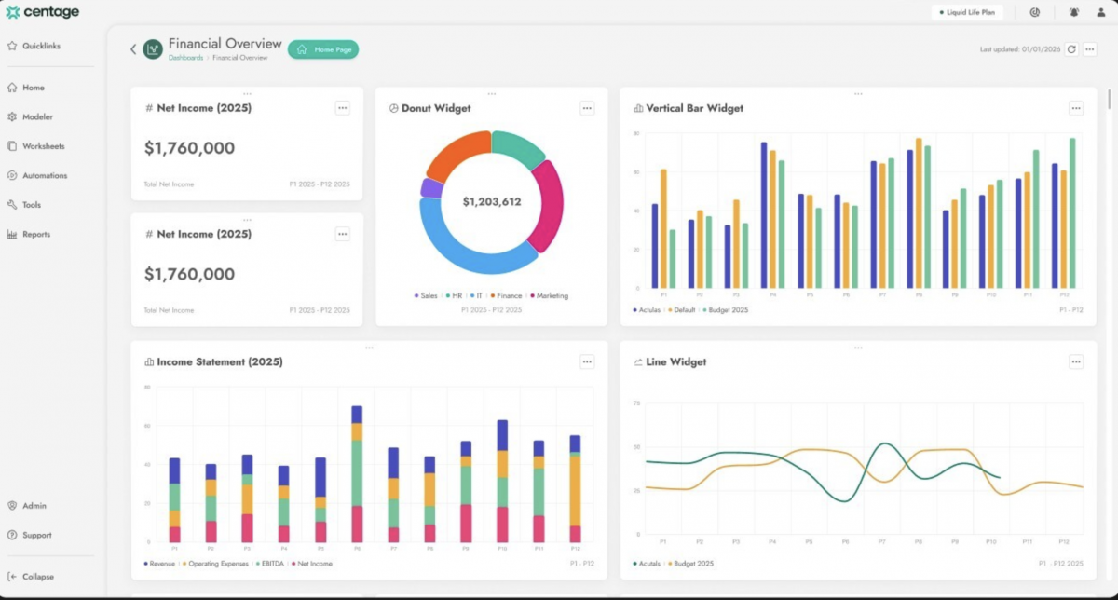The width and height of the screenshot is (1118, 600).
Task: Go back using the left chevron arrow
Action: pyautogui.click(x=133, y=49)
